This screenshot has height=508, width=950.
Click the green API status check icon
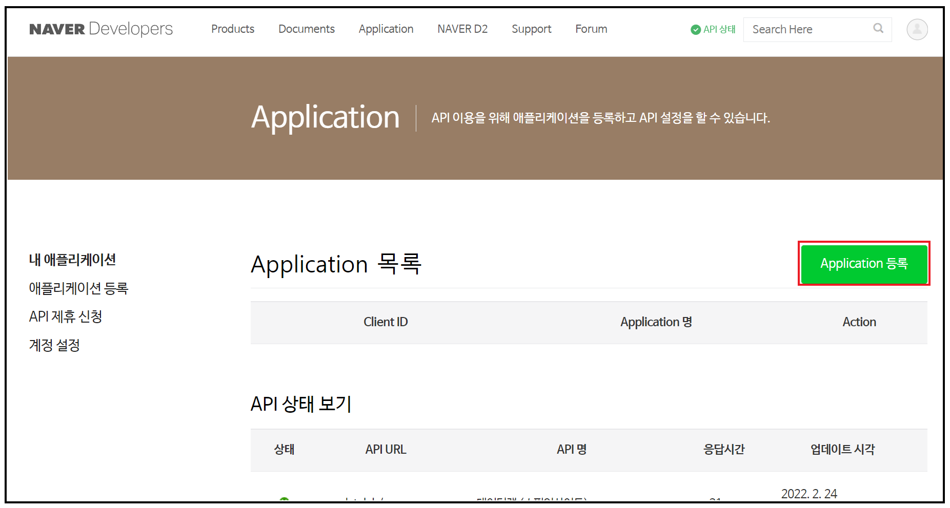coord(696,30)
